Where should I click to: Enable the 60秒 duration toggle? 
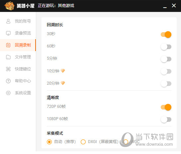click(166, 47)
